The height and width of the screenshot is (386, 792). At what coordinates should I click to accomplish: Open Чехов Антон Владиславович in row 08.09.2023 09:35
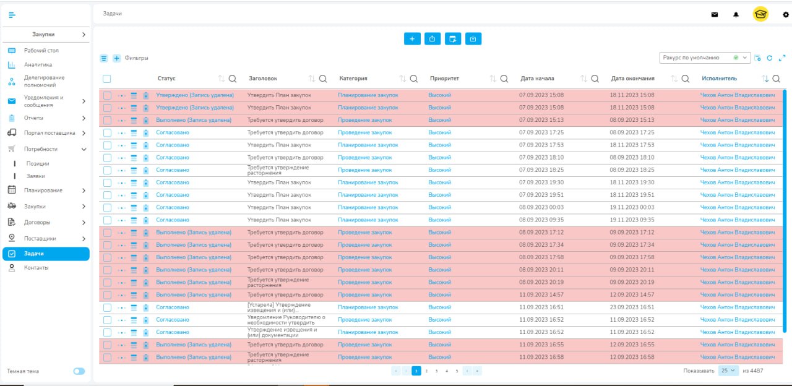point(737,220)
